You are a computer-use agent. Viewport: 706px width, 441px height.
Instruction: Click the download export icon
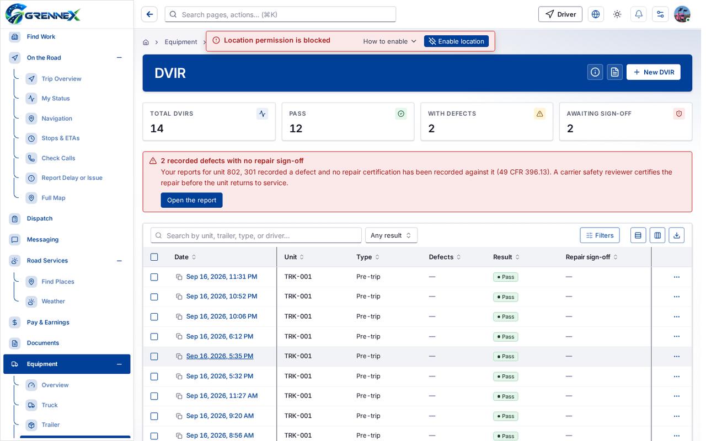click(x=677, y=235)
